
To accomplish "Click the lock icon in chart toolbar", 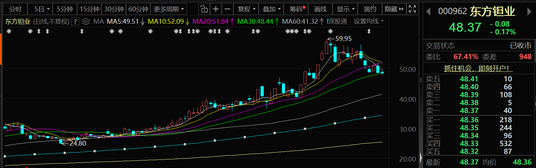I will (204, 9).
